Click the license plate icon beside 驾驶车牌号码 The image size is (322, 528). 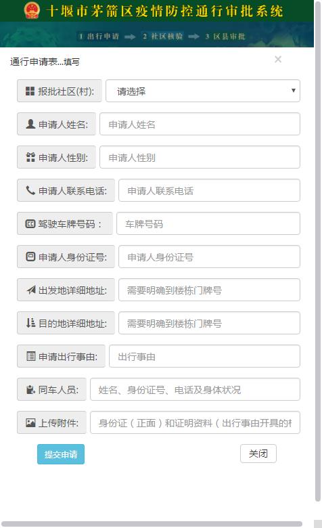coord(30,223)
